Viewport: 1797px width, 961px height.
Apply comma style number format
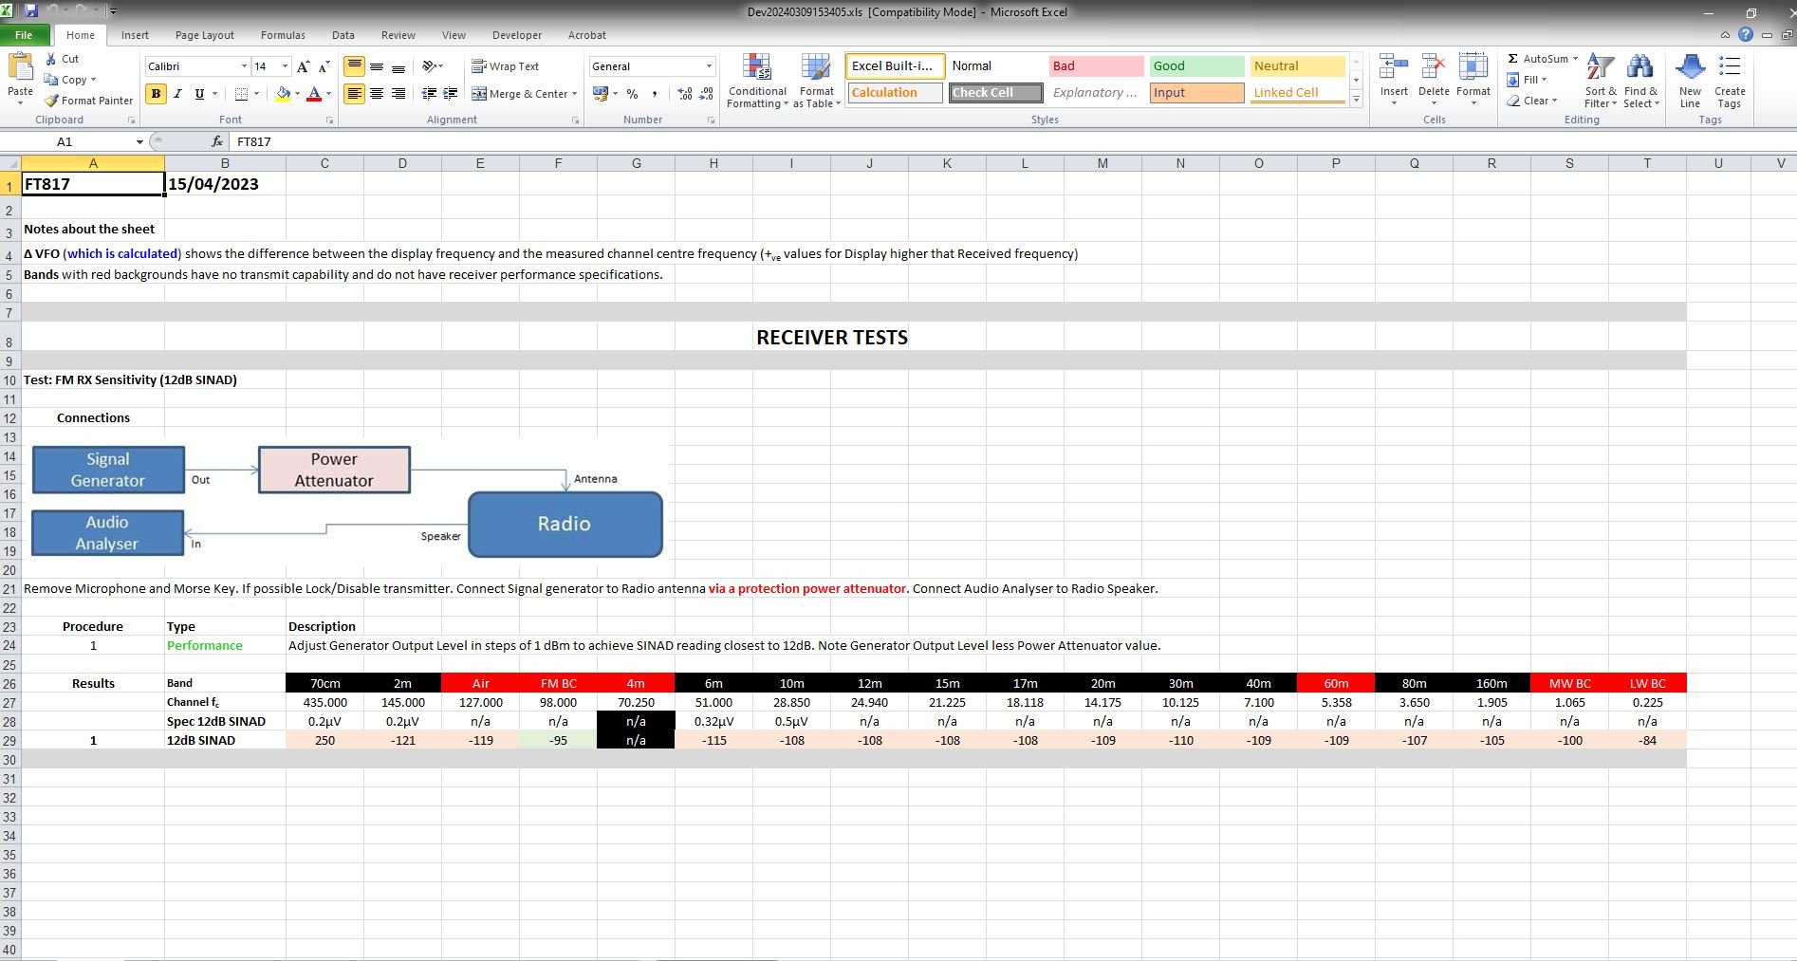pyautogui.click(x=654, y=94)
